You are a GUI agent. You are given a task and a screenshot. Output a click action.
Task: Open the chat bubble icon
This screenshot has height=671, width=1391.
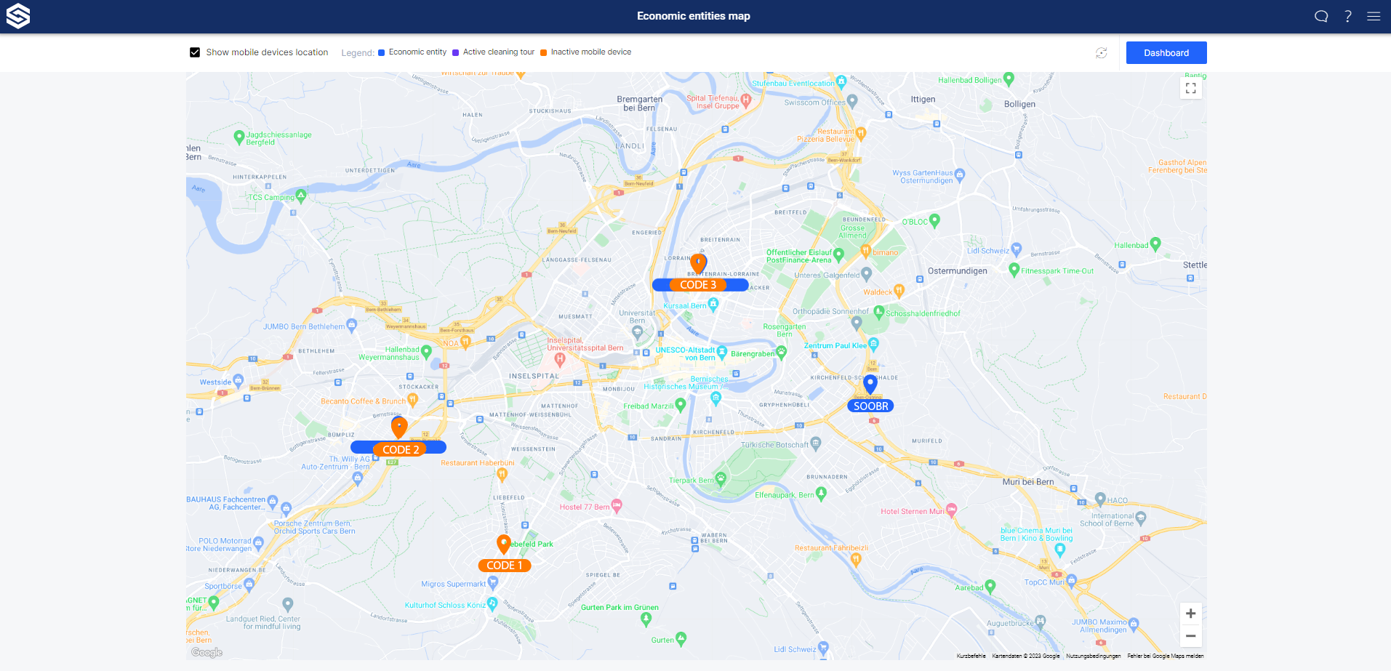(x=1321, y=16)
